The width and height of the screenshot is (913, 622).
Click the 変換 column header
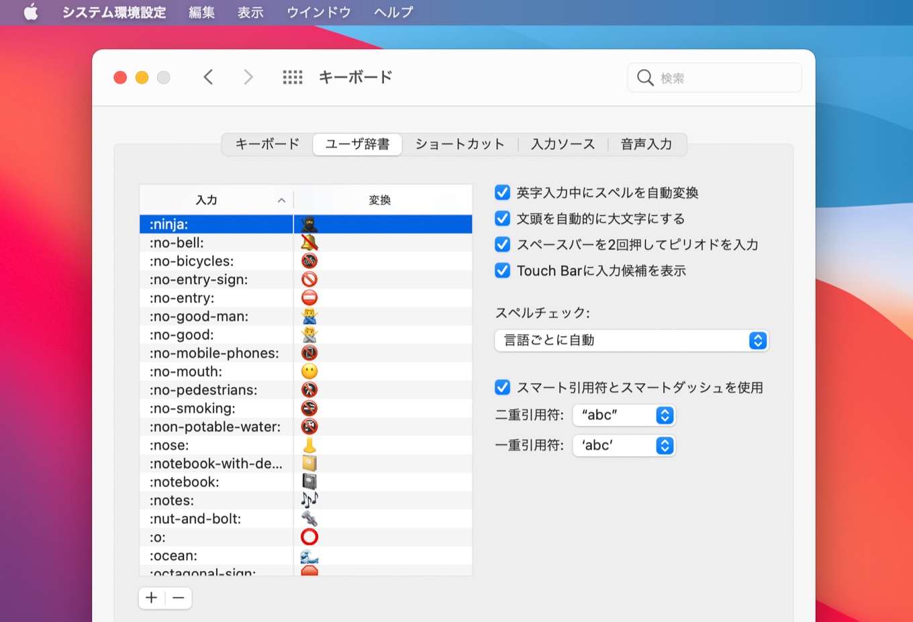(x=383, y=200)
